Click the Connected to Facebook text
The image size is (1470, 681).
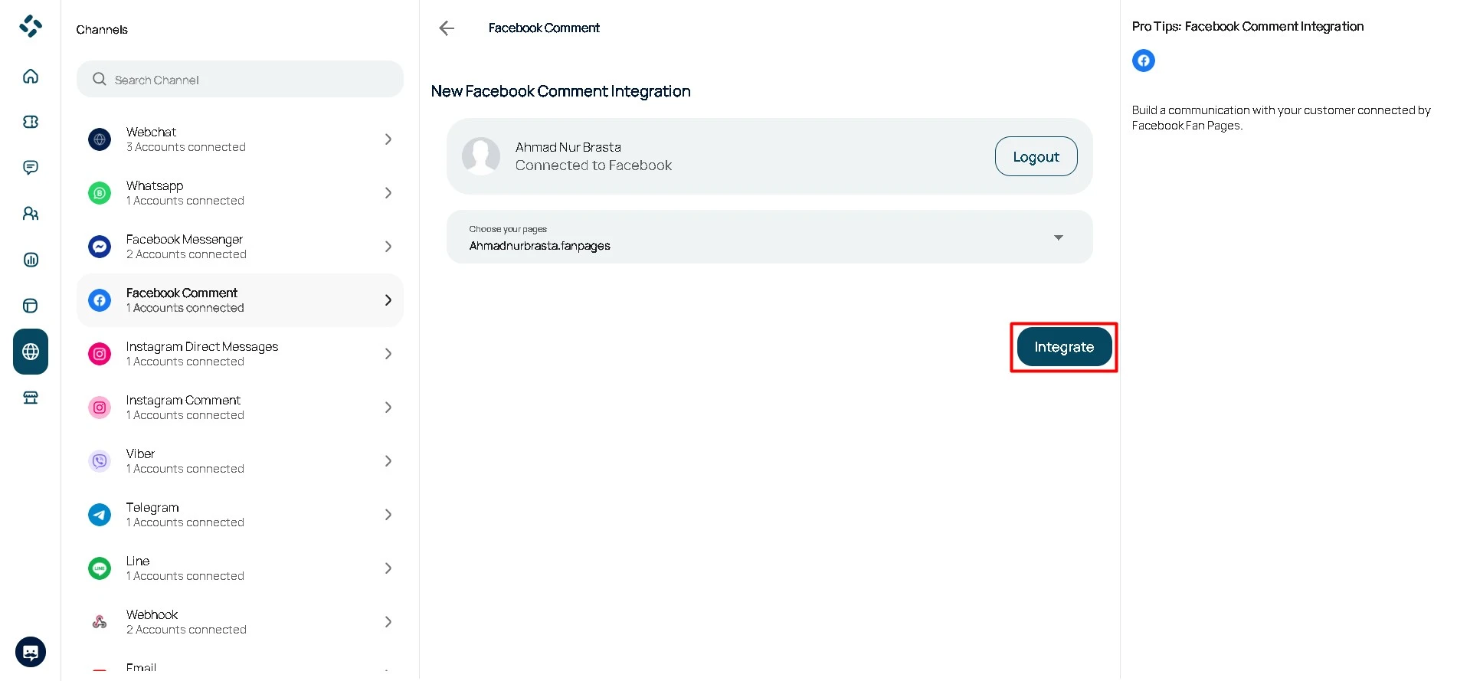pyautogui.click(x=594, y=165)
